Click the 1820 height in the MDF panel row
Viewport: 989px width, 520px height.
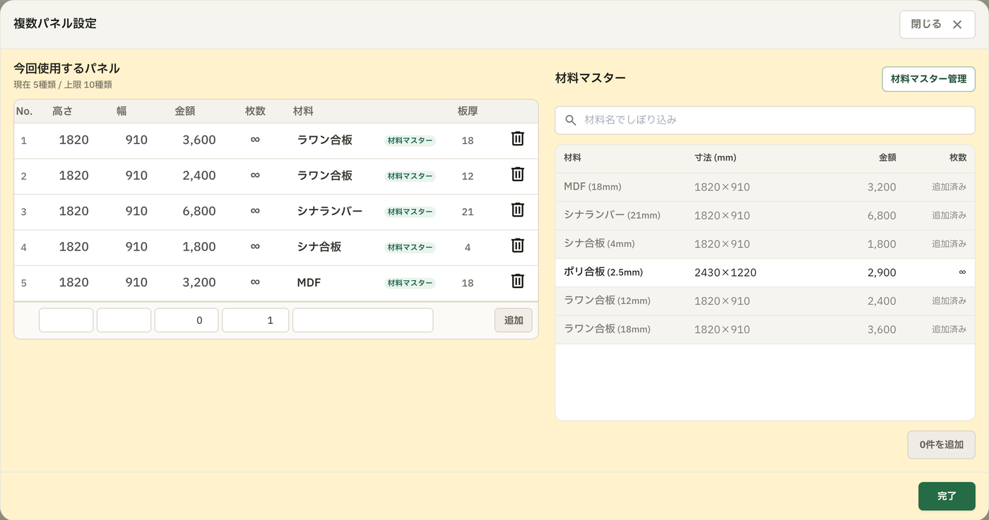pos(73,282)
